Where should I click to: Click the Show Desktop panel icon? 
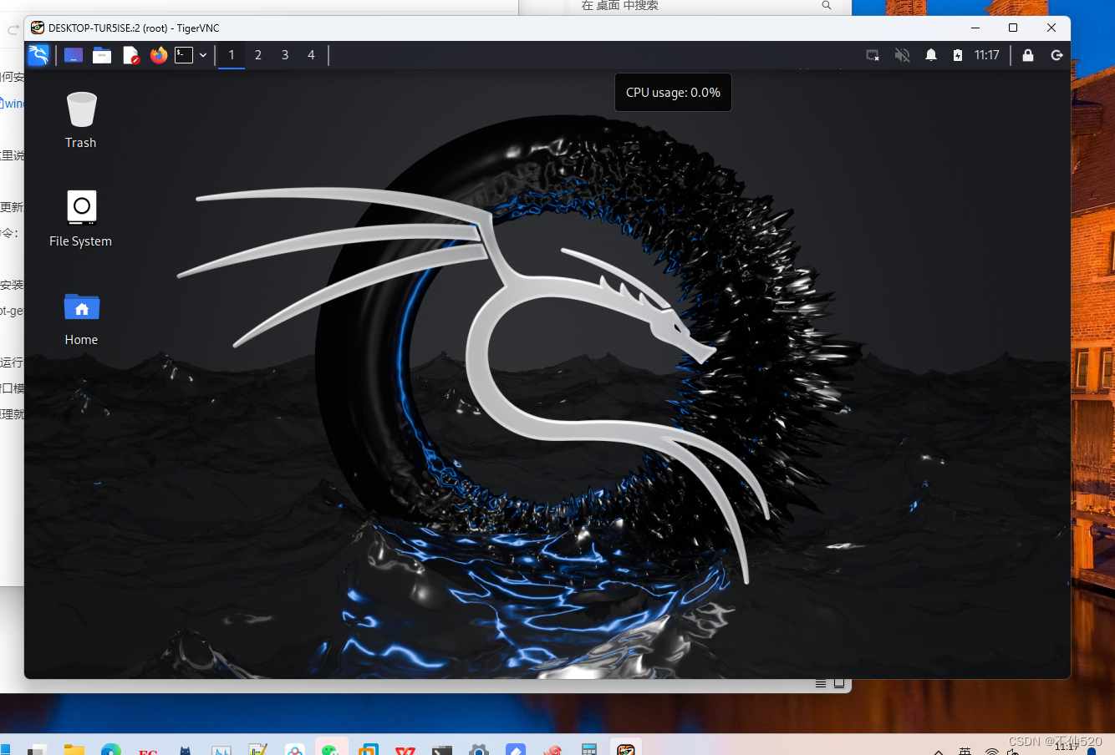click(x=74, y=55)
